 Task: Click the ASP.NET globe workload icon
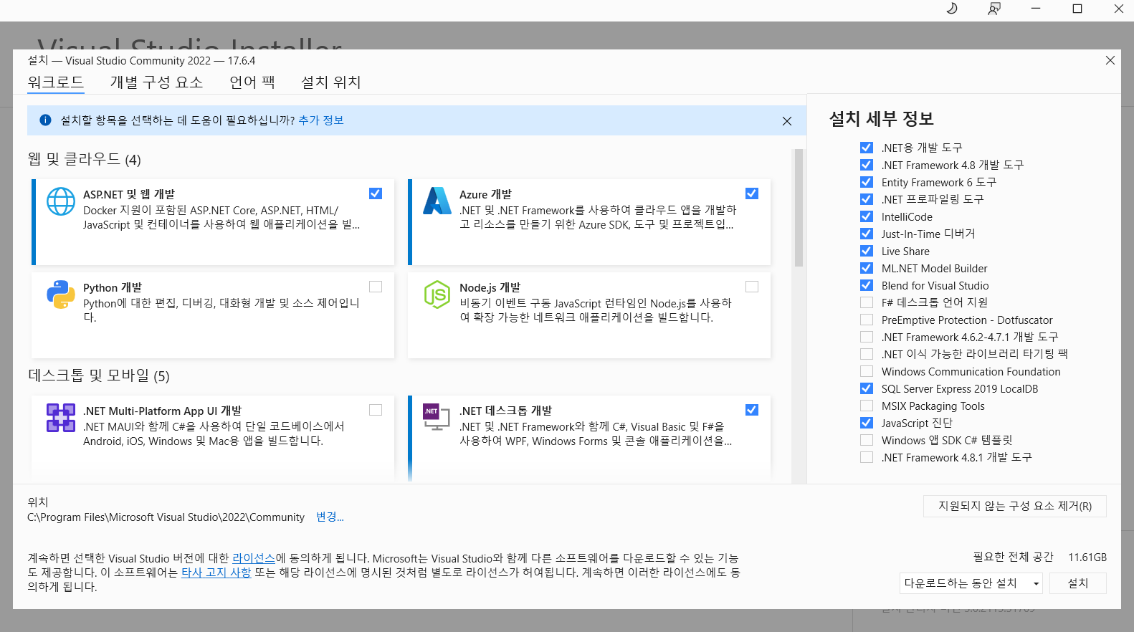coord(61,201)
